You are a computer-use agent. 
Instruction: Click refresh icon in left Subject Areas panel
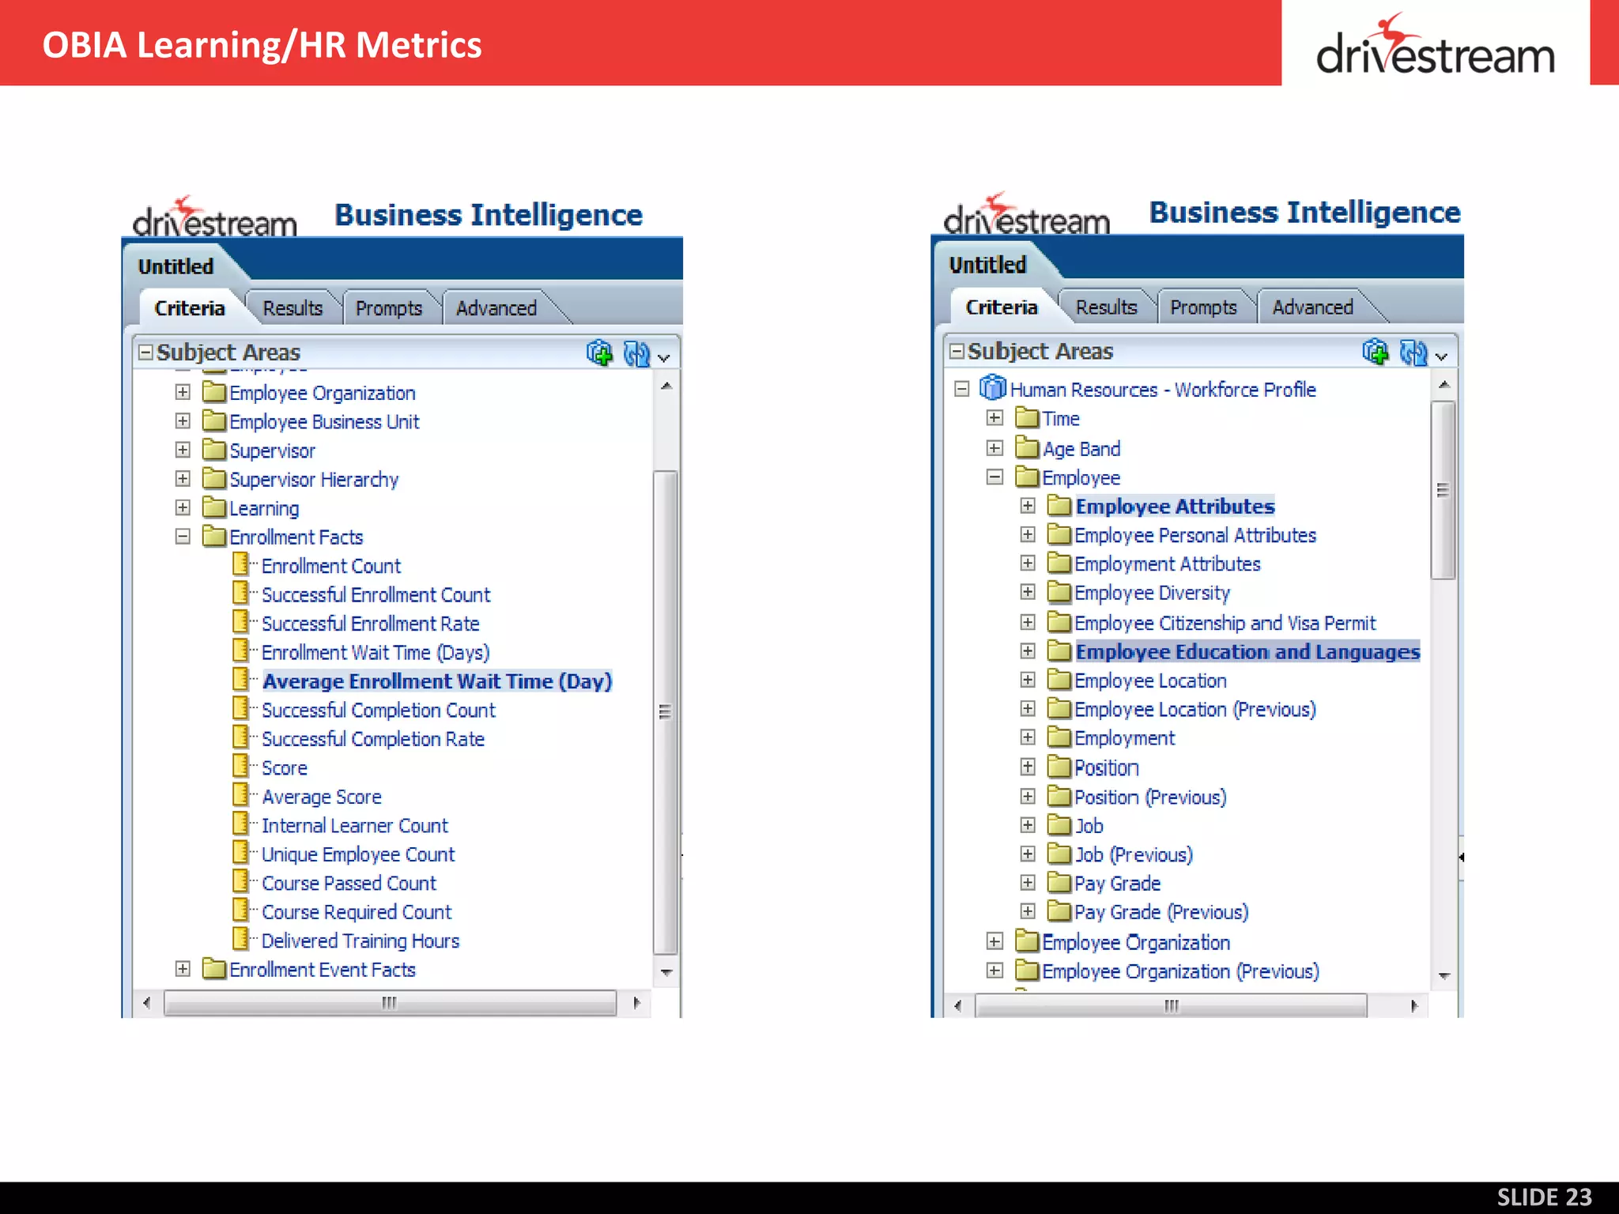tap(636, 353)
